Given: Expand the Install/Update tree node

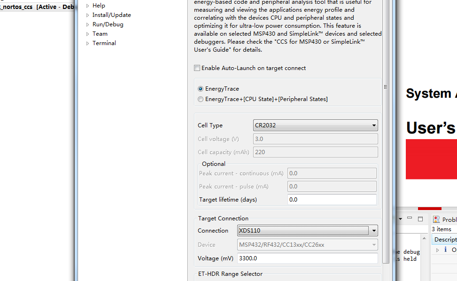Looking at the screenshot, I should (x=87, y=15).
